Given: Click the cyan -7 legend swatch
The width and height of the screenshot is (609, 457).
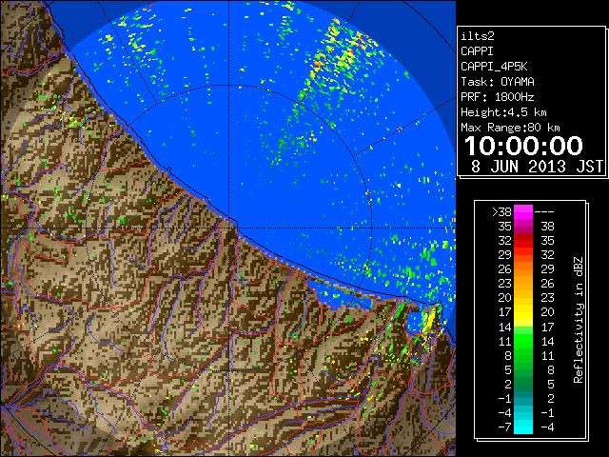Looking at the screenshot, I should (523, 427).
